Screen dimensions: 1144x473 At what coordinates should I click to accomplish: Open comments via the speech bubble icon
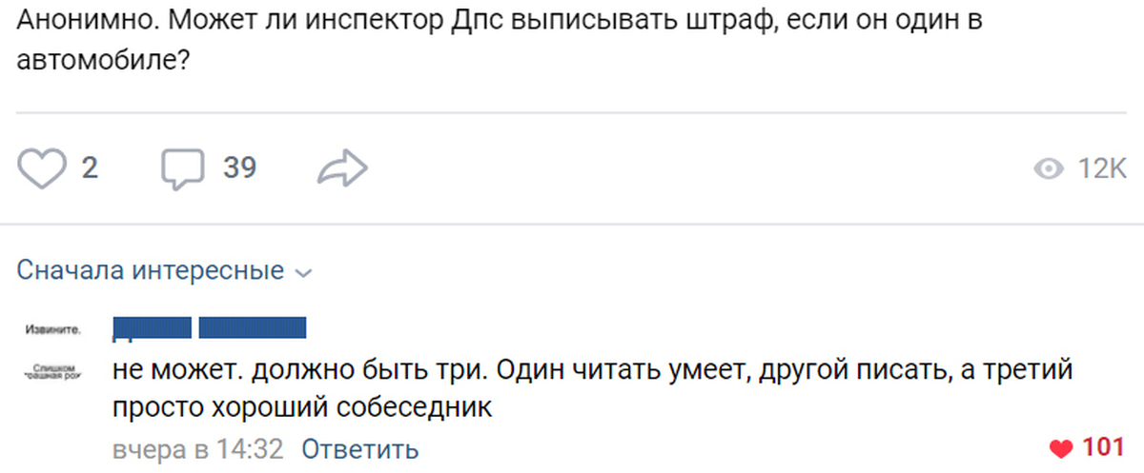(182, 168)
